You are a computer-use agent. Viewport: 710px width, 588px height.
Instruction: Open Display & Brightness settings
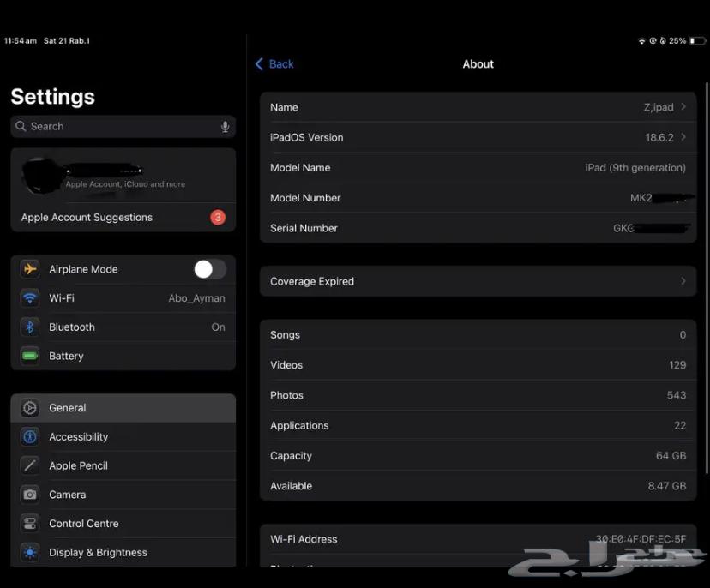pos(98,553)
